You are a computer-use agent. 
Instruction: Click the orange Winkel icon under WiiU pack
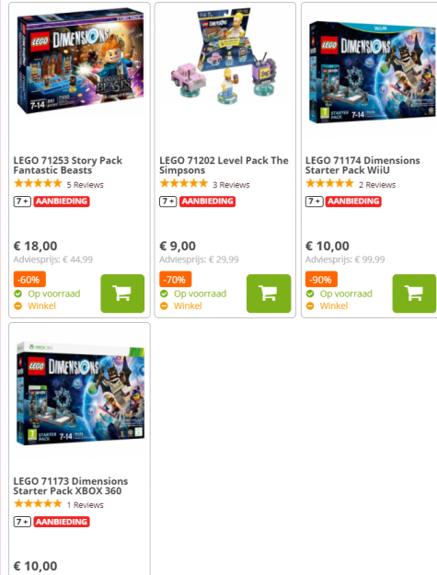click(x=310, y=305)
